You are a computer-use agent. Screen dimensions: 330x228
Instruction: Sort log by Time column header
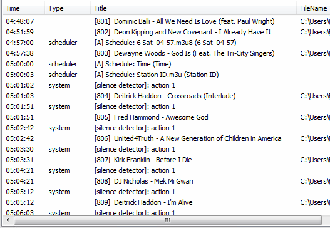[24, 8]
